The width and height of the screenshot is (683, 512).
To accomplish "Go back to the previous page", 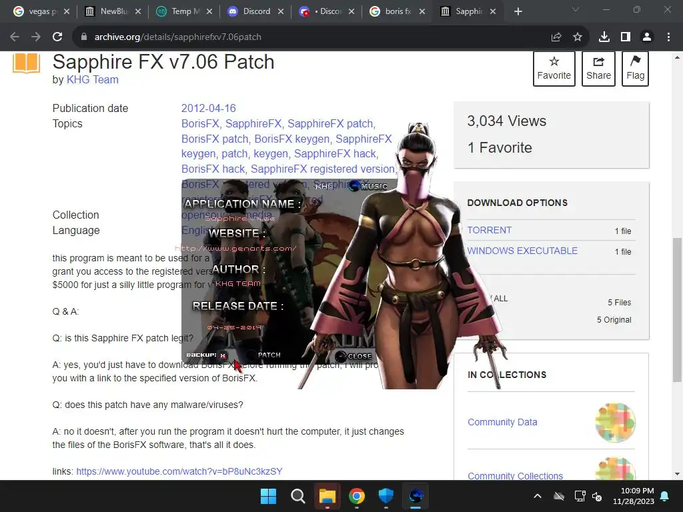I will (15, 37).
